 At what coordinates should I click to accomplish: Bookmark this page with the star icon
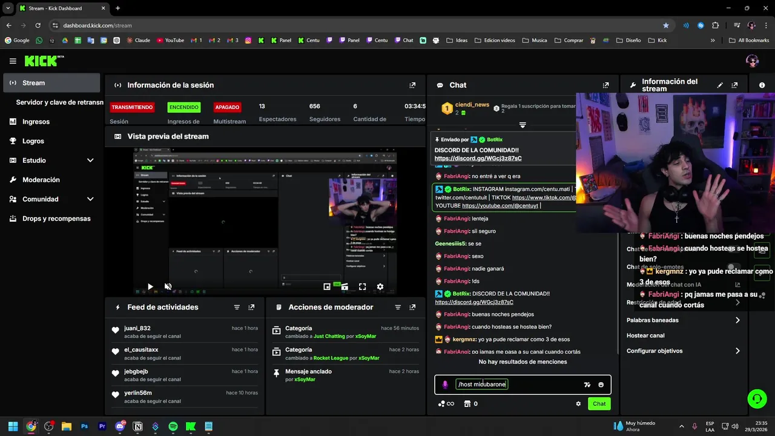pos(666,25)
